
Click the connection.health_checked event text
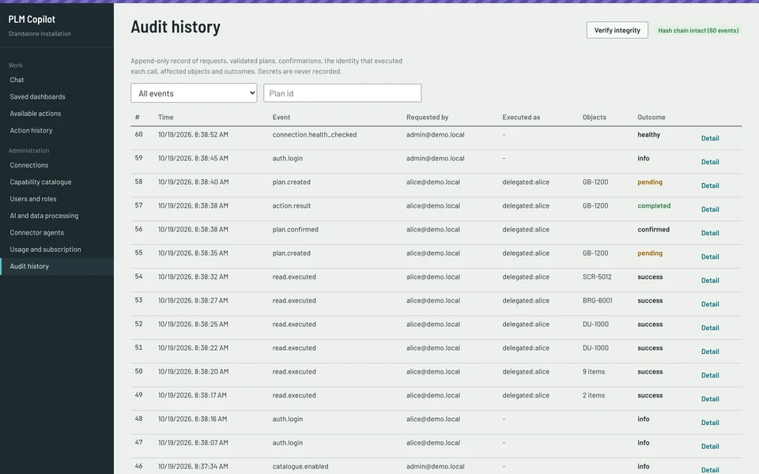click(x=314, y=134)
